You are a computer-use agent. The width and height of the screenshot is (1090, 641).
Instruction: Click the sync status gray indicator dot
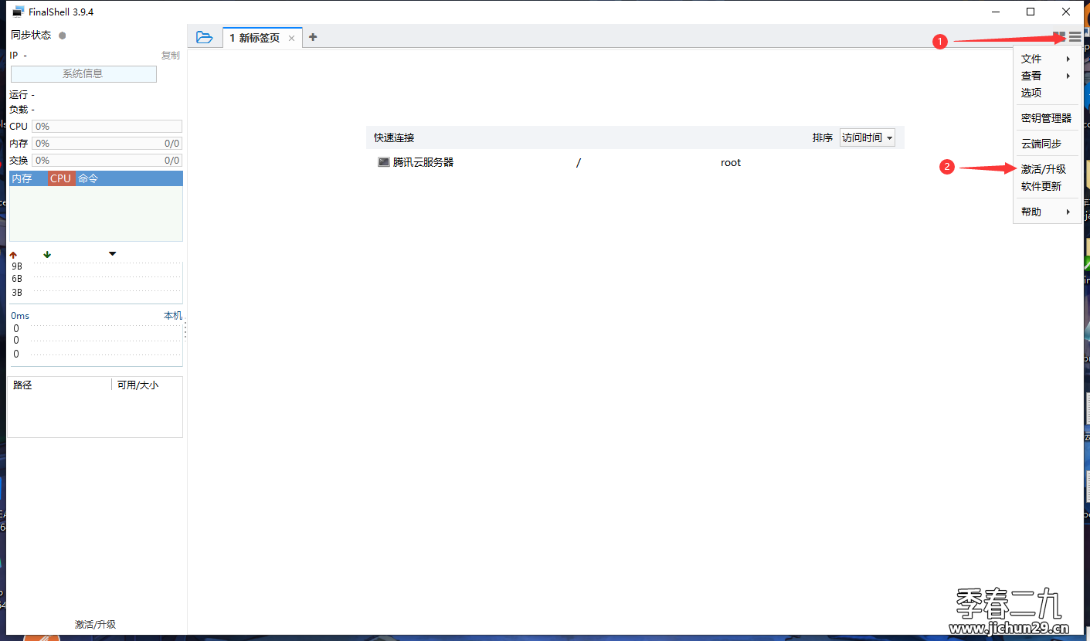click(x=63, y=36)
